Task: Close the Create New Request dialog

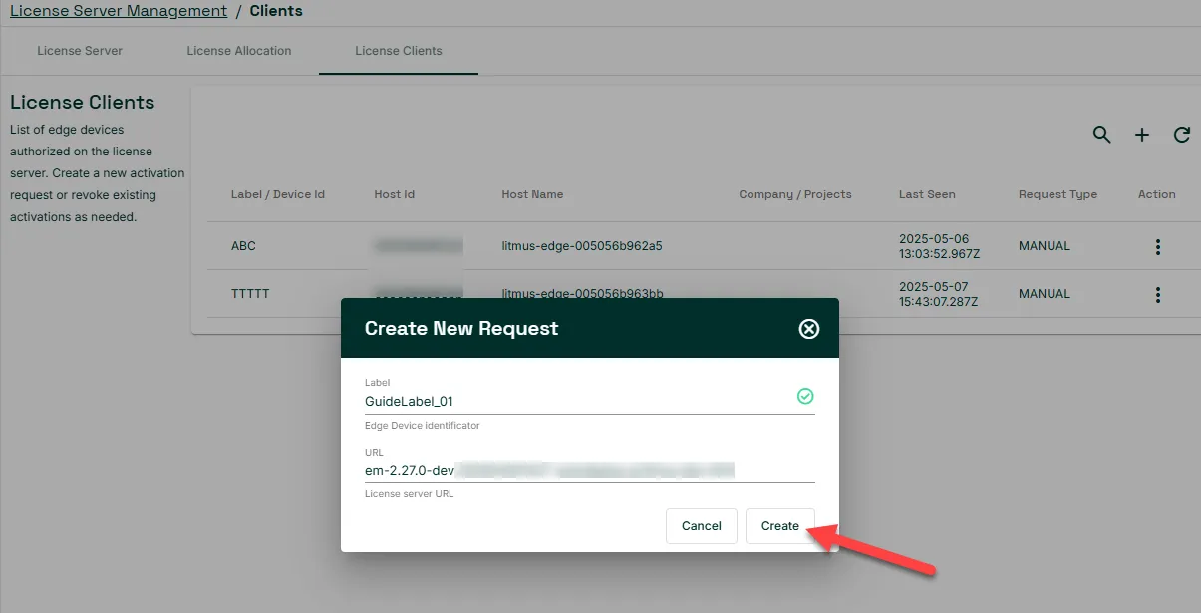Action: coord(809,329)
